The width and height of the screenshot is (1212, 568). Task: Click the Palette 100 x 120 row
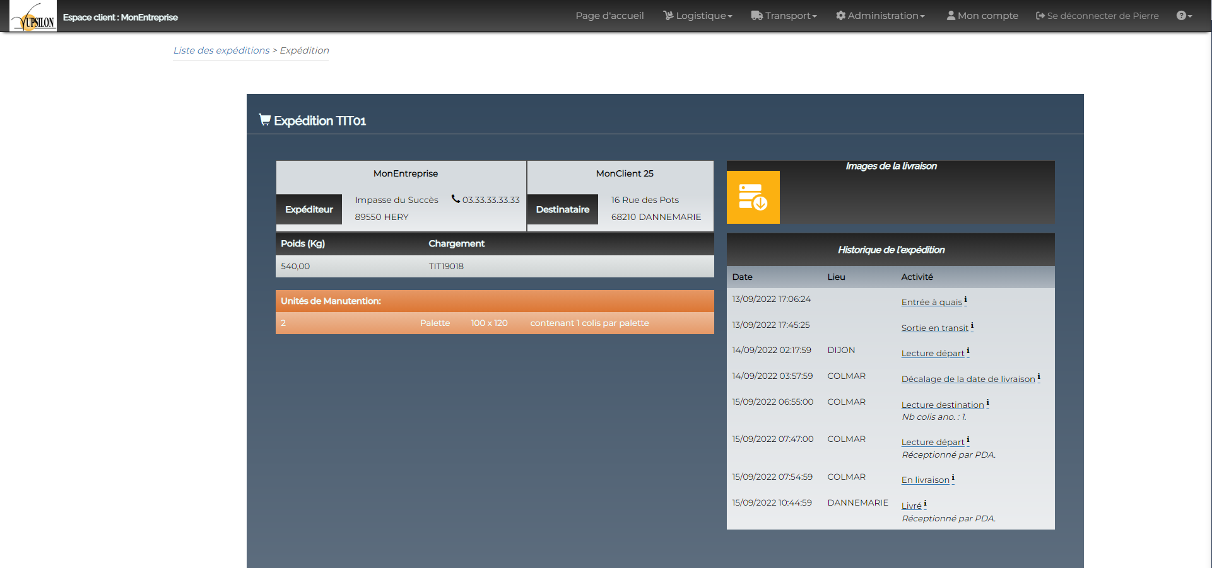(495, 323)
